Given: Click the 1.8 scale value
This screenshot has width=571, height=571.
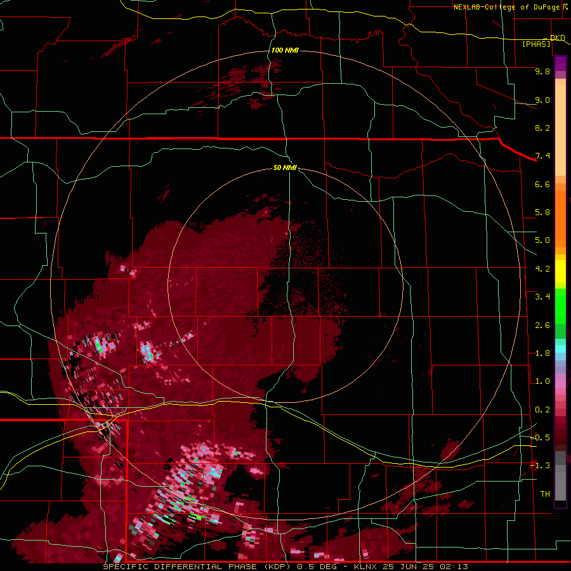Looking at the screenshot, I should (x=542, y=353).
